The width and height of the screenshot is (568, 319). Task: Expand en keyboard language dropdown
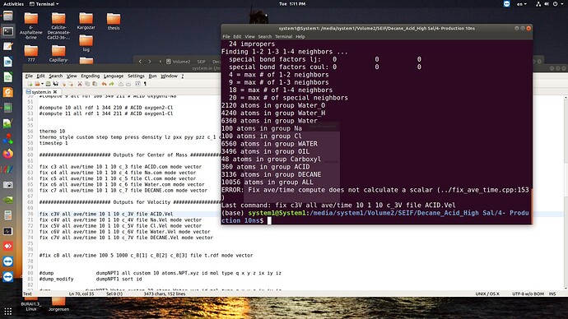(x=522, y=4)
